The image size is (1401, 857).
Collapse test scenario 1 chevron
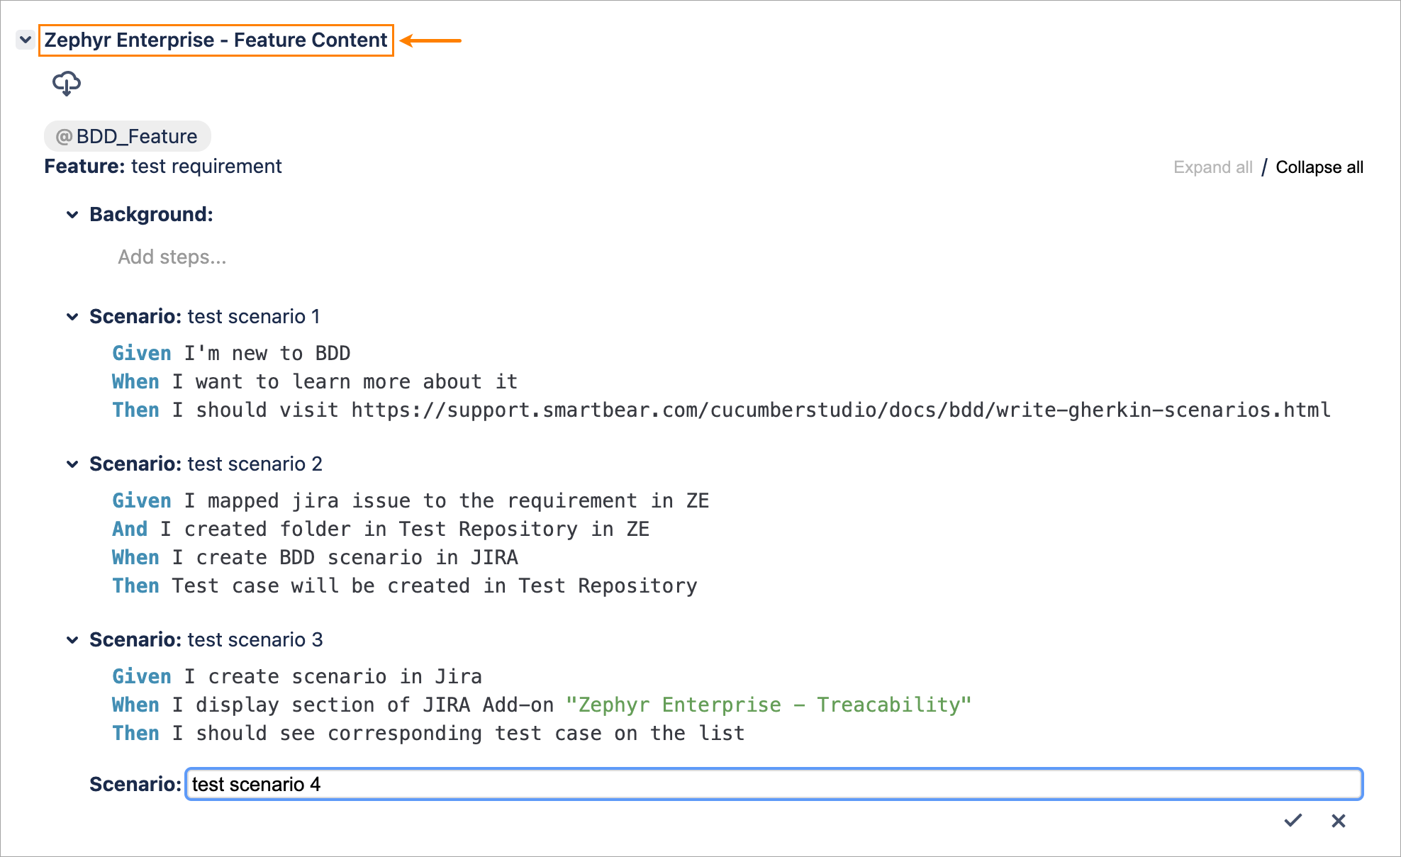pyautogui.click(x=72, y=316)
